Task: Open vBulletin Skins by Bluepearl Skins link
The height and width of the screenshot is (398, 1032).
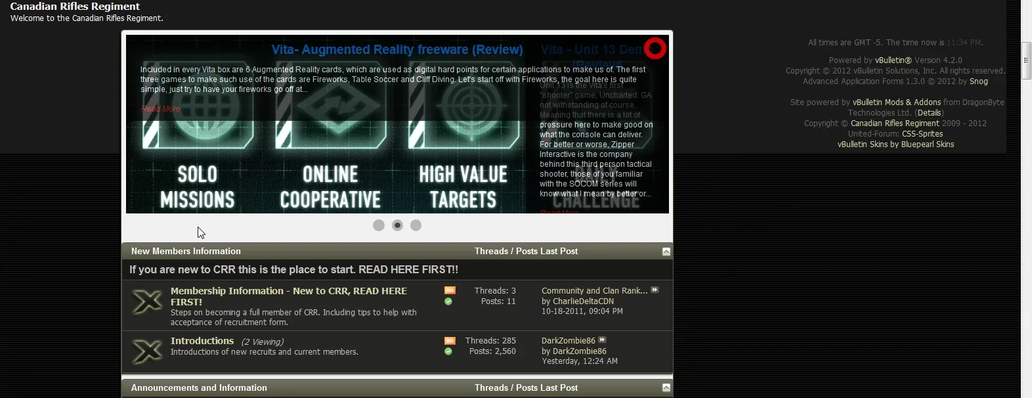Action: (896, 144)
